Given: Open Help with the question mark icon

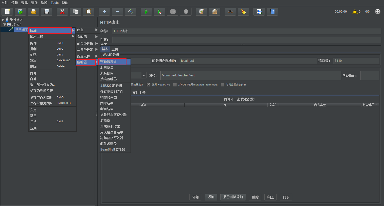Looking at the screenshot, I should 272,12.
